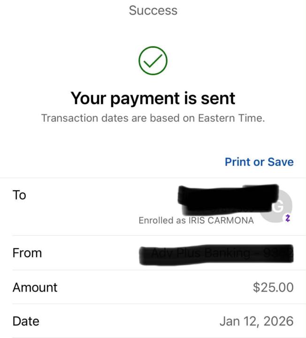
Task: Tap the purple Zelle badge icon
Action: [x=288, y=219]
